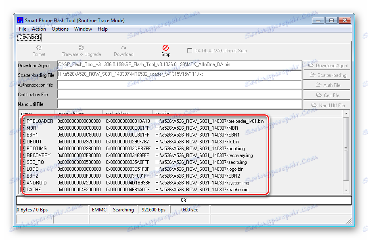Open the Help menu

pos(102,29)
